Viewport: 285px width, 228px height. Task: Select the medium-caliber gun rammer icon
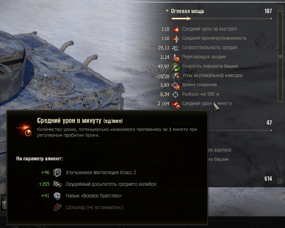(57, 184)
